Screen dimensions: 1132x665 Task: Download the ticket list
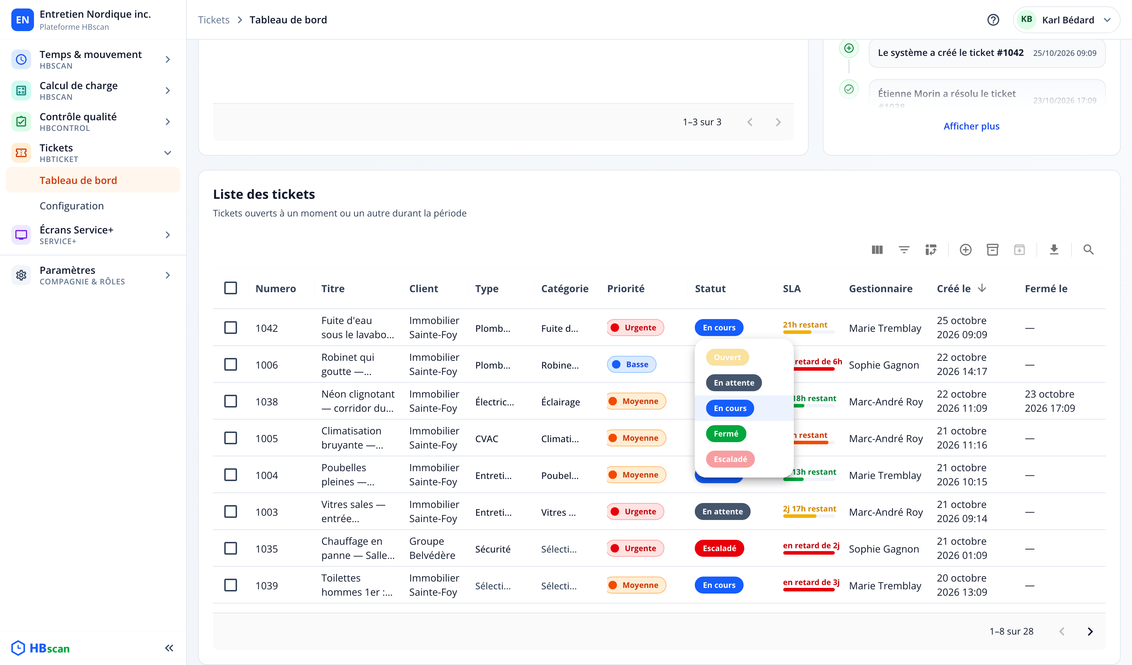pyautogui.click(x=1054, y=250)
